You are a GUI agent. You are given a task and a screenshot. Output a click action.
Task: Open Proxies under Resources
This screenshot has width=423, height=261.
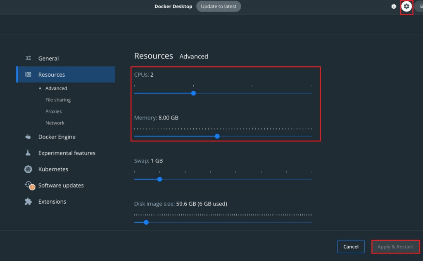pos(53,111)
